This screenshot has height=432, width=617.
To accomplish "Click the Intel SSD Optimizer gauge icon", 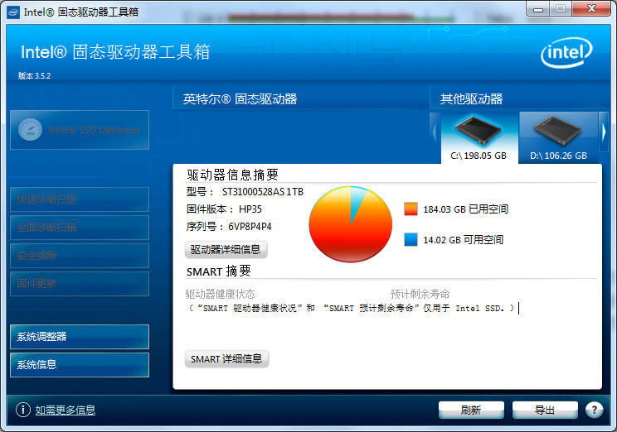I will pos(31,130).
